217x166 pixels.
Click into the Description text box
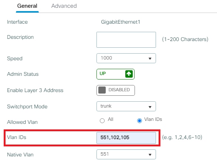pos(126,40)
